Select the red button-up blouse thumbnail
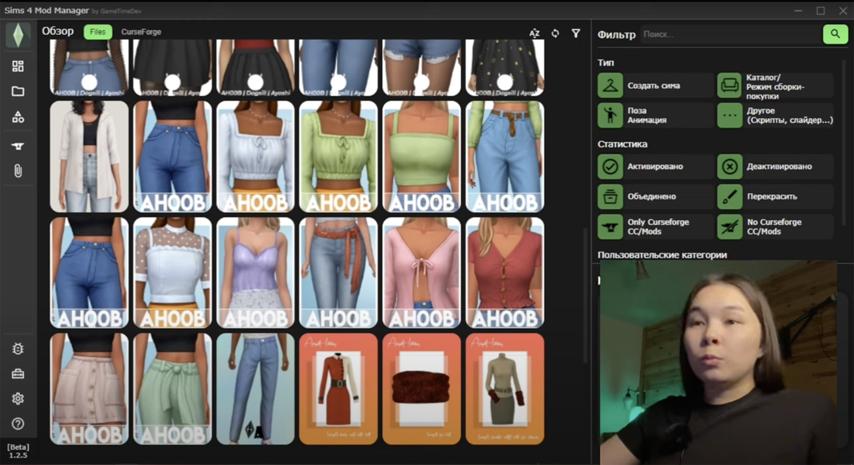The height and width of the screenshot is (465, 854). pyautogui.click(x=505, y=273)
